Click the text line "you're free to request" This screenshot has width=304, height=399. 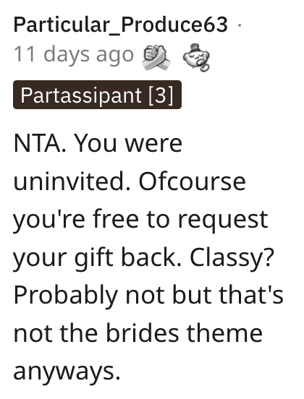[140, 220]
